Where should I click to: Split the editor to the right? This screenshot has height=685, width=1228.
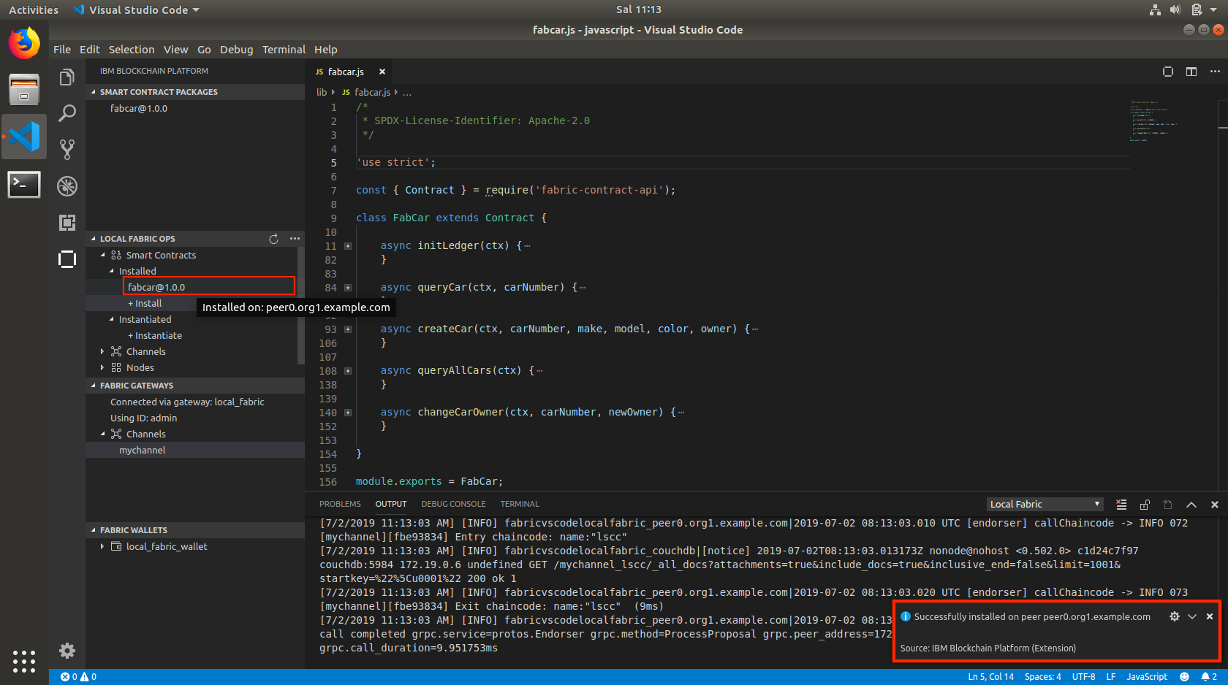[1191, 72]
